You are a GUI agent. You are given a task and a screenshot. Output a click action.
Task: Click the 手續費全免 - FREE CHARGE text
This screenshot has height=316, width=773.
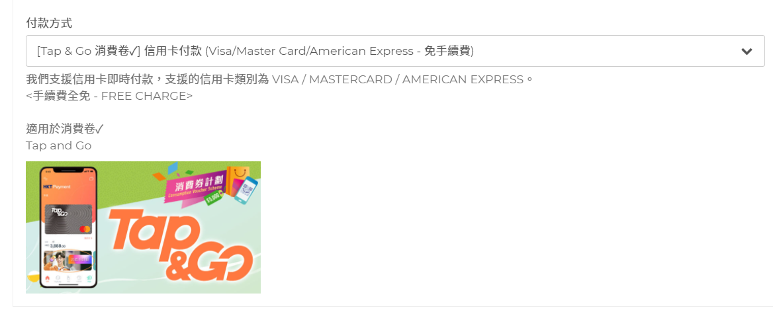coord(109,96)
